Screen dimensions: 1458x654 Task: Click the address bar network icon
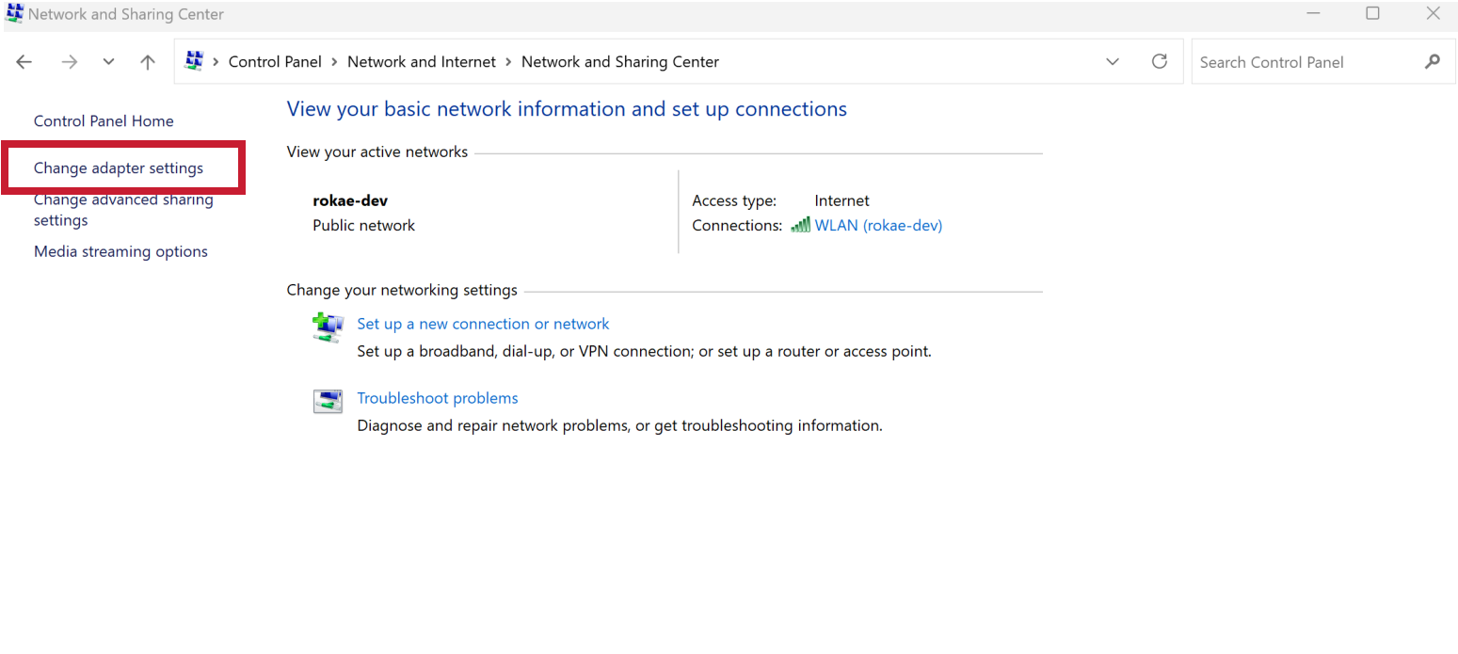coord(194,61)
